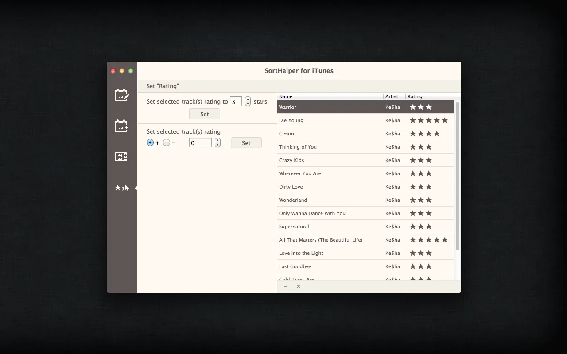Click the Ke$ha artist cell for Supernatural
Viewport: 567px width, 354px height.
coord(392,227)
